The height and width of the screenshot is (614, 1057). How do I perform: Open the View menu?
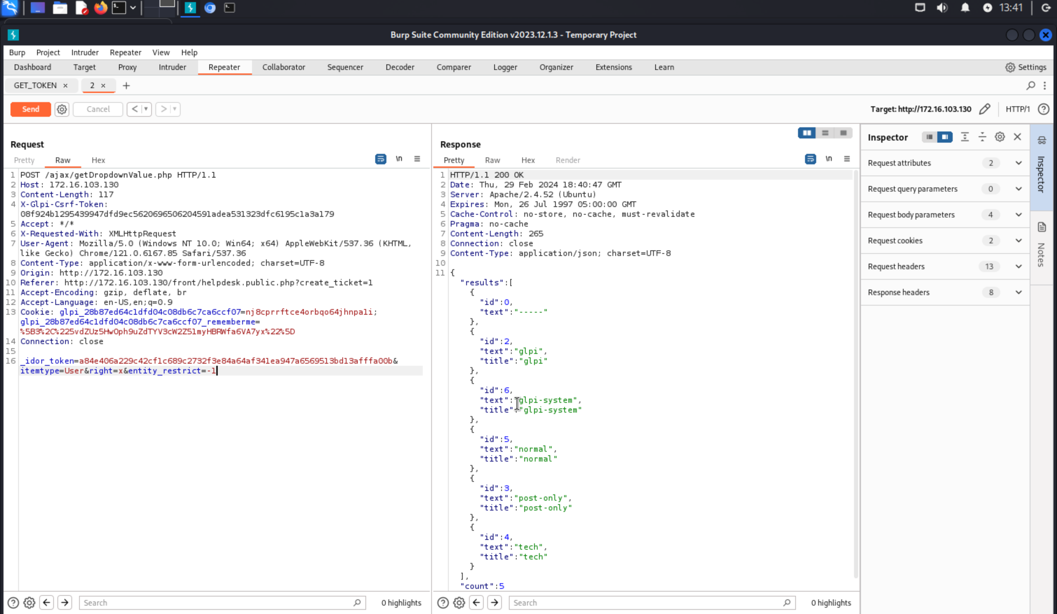pos(161,52)
